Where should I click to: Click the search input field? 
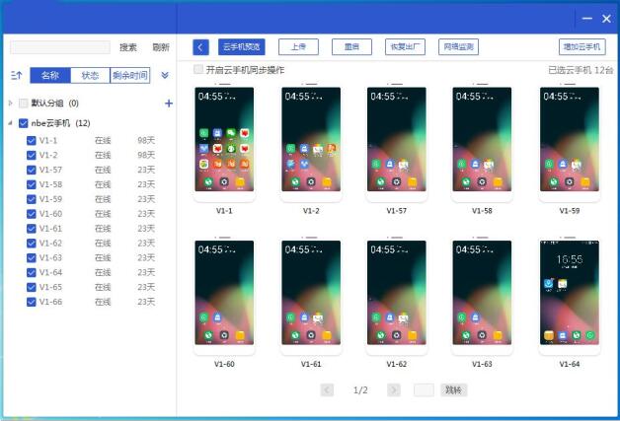[60, 47]
